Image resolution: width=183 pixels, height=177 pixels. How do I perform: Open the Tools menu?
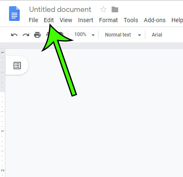pyautogui.click(x=131, y=20)
